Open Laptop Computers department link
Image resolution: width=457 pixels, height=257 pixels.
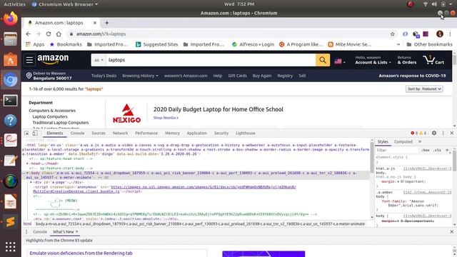(50, 116)
